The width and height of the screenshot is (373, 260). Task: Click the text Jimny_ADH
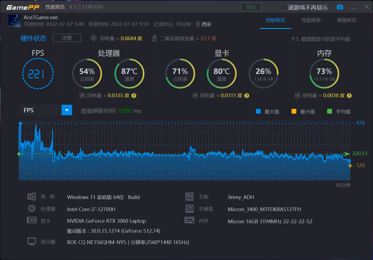(x=241, y=197)
